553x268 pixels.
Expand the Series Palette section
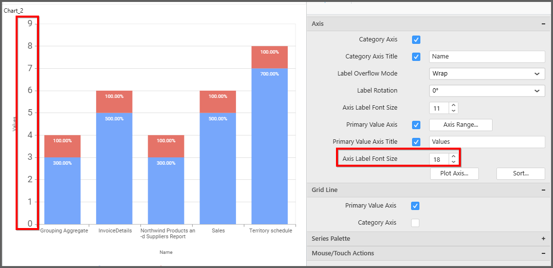click(543, 239)
